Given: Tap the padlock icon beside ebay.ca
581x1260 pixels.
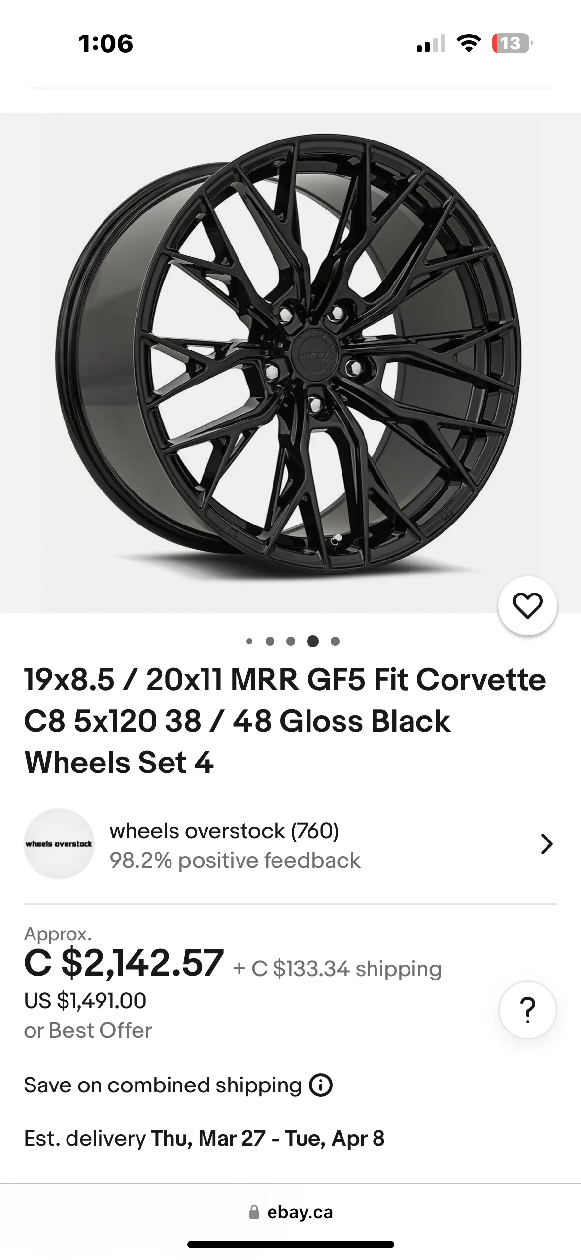Looking at the screenshot, I should pyautogui.click(x=254, y=1212).
